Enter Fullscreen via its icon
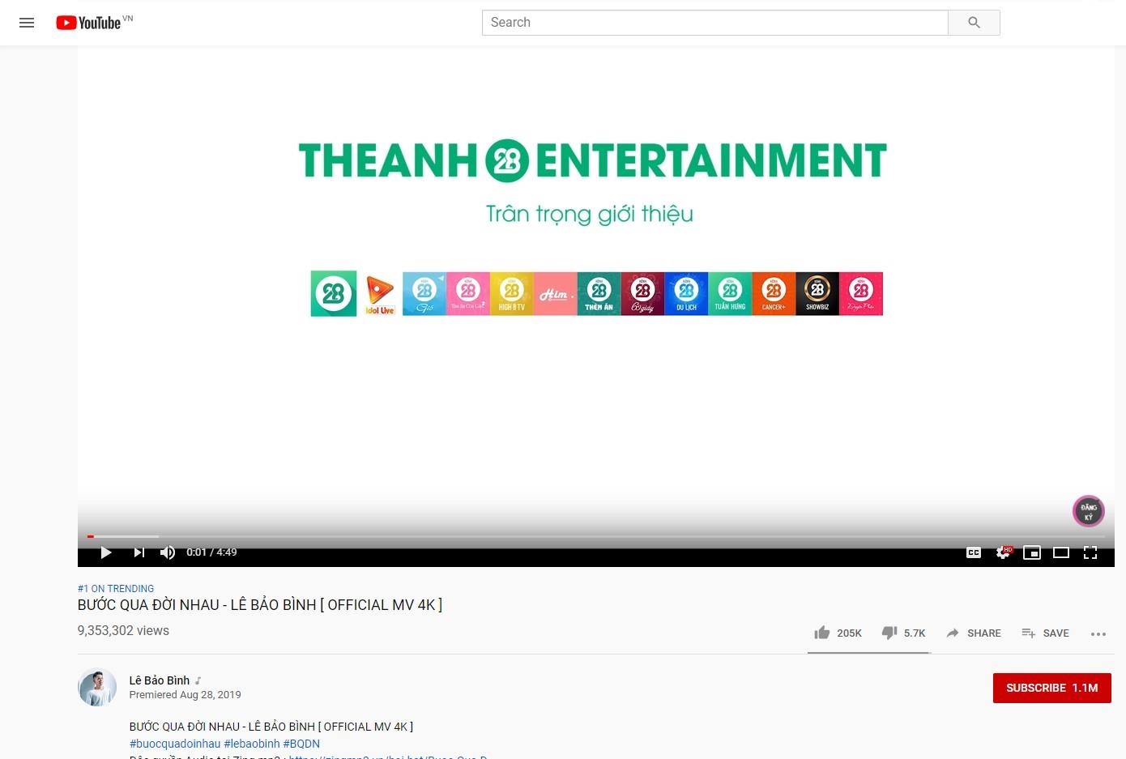The height and width of the screenshot is (759, 1126). tap(1090, 552)
